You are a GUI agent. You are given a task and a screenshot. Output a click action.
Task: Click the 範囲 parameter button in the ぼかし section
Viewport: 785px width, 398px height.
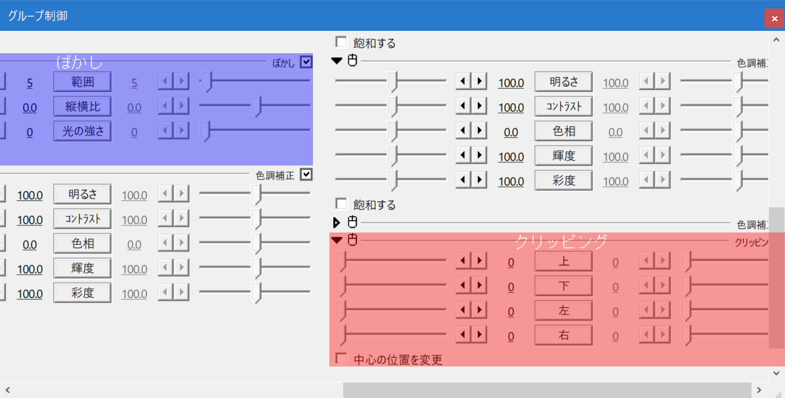coord(82,81)
